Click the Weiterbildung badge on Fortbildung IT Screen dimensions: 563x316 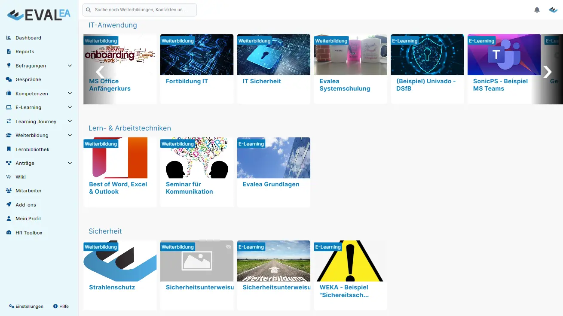click(x=177, y=41)
